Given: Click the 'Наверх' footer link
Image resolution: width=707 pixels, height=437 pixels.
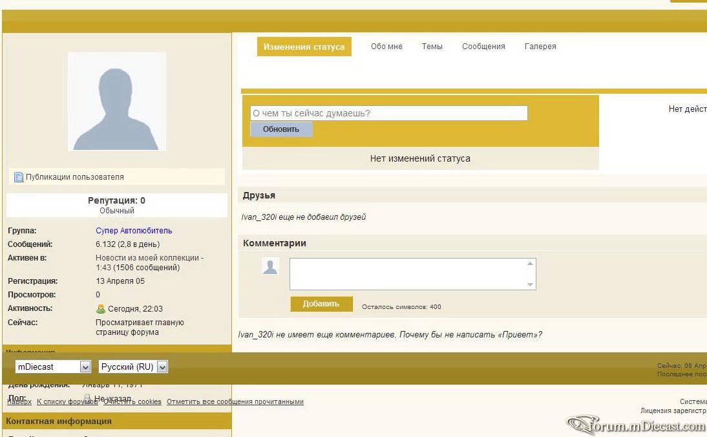Looking at the screenshot, I should (19, 401).
